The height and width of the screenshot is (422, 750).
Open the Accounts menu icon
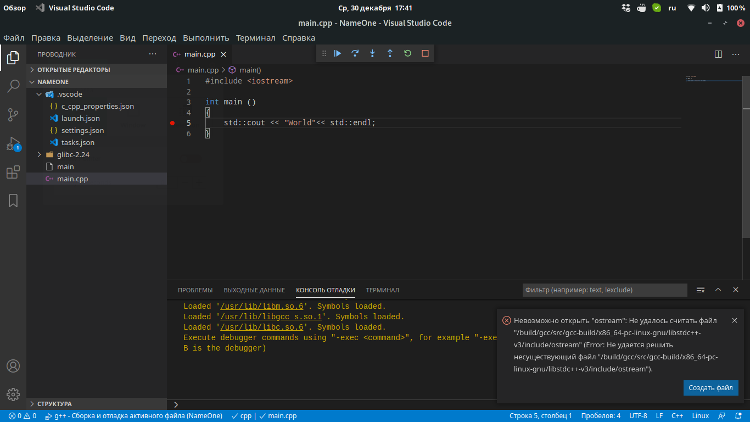tap(13, 366)
